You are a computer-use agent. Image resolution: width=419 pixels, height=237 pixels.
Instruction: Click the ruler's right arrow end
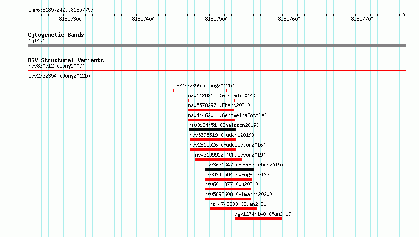click(404, 15)
